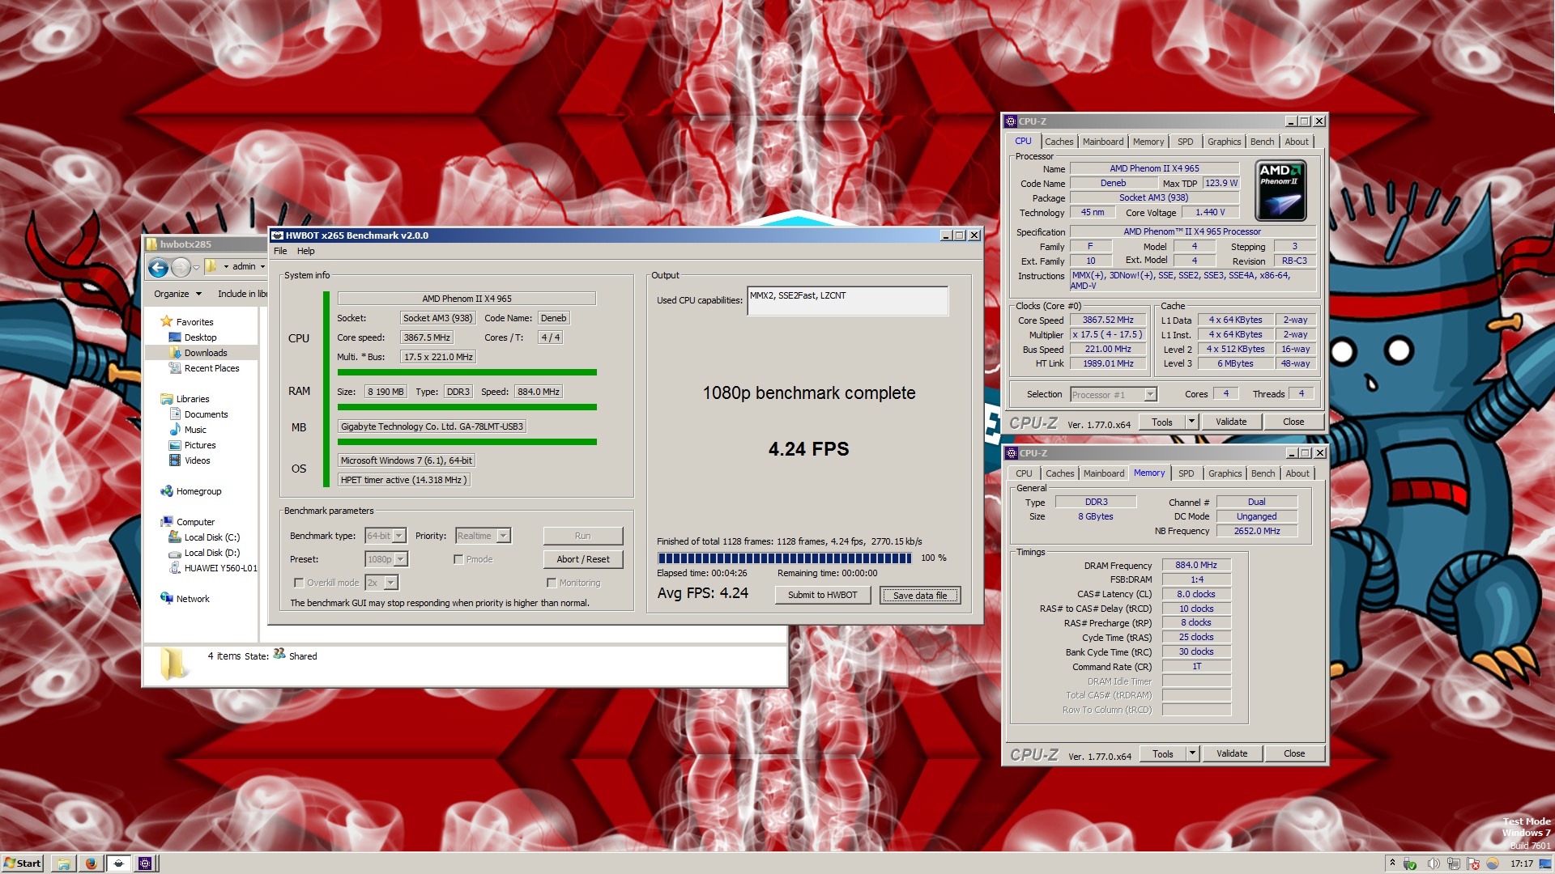
Task: Open the Libraries group icon
Action: 167,398
